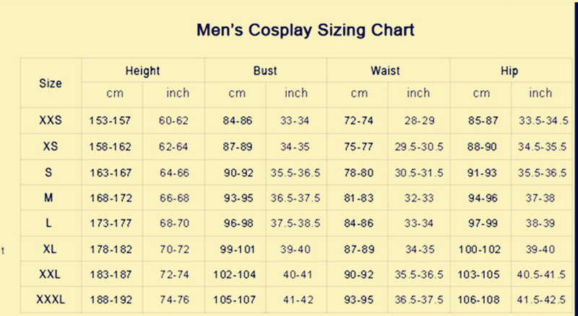Select the XXS size row label

click(51, 120)
